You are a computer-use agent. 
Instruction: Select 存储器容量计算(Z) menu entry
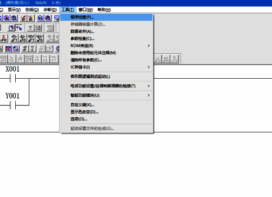[106, 24]
